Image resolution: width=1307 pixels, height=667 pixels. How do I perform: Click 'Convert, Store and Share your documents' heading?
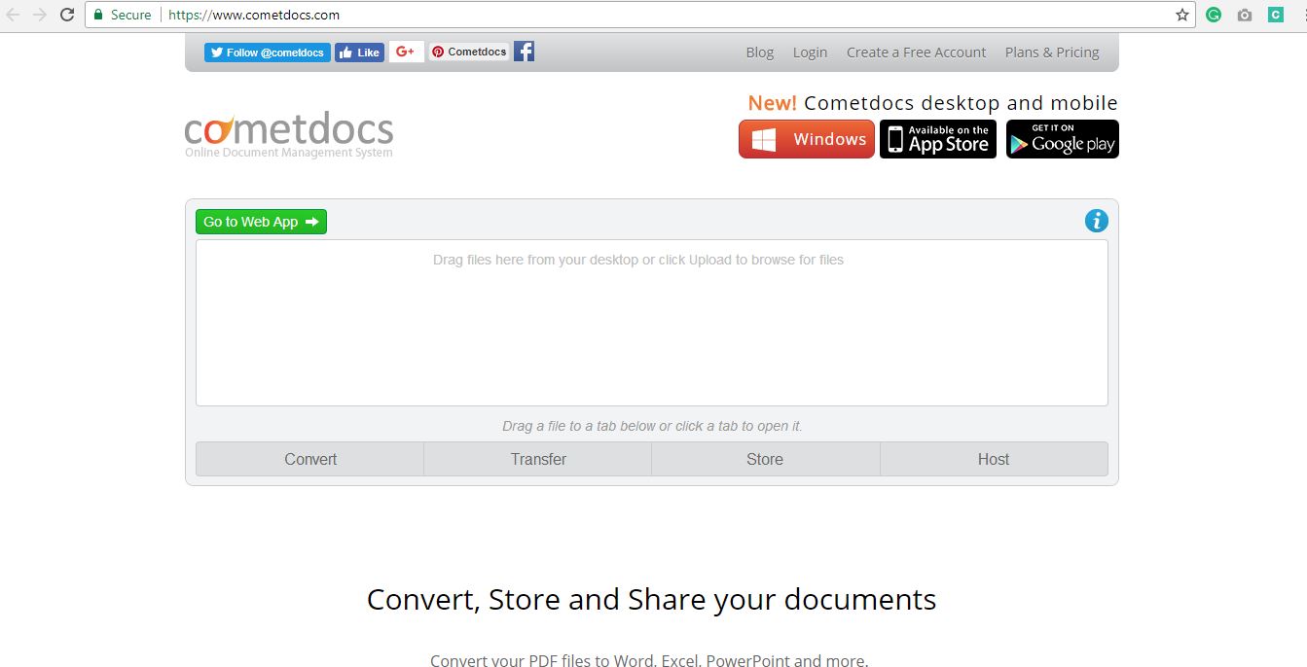(x=651, y=599)
